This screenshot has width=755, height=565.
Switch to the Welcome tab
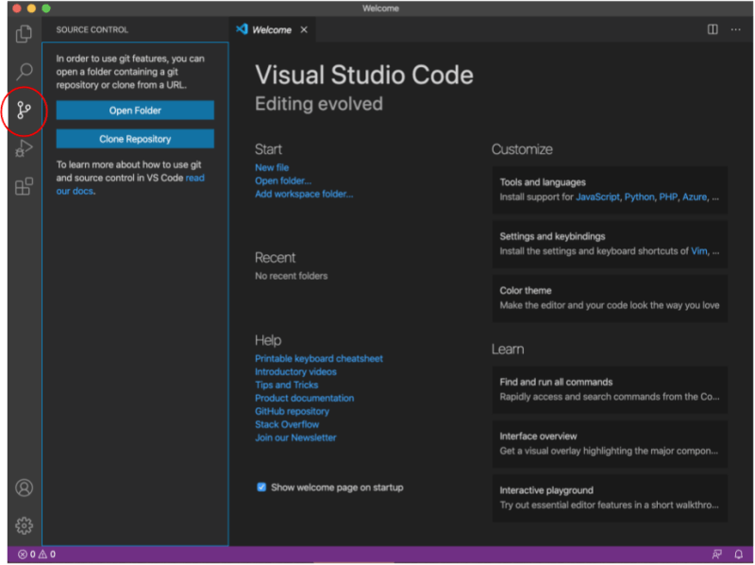click(x=271, y=29)
